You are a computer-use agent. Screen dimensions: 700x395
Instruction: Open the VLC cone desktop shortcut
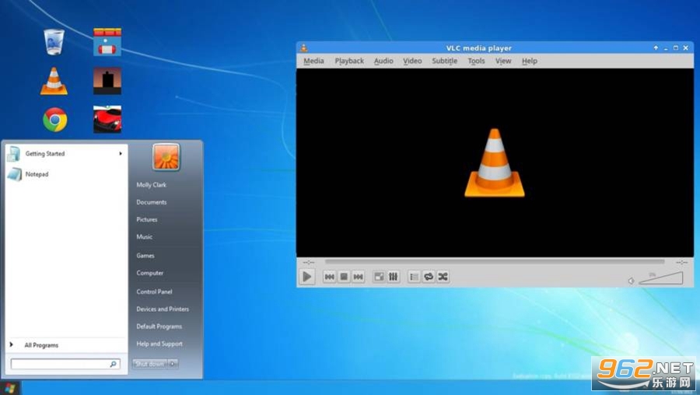tap(54, 81)
